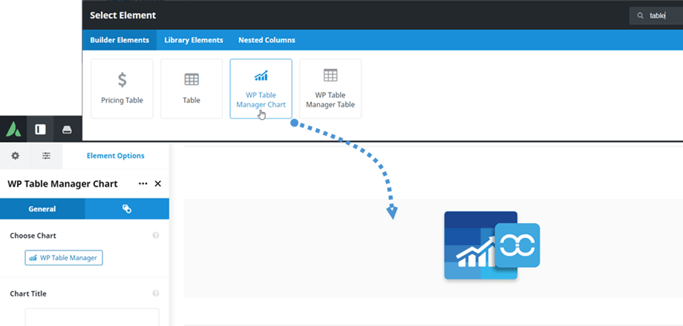Open the sliders preferences tab
The width and height of the screenshot is (683, 326).
[46, 156]
